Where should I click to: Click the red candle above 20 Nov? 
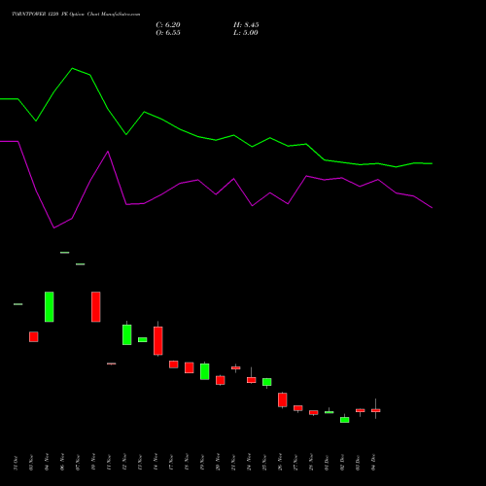coord(221,380)
